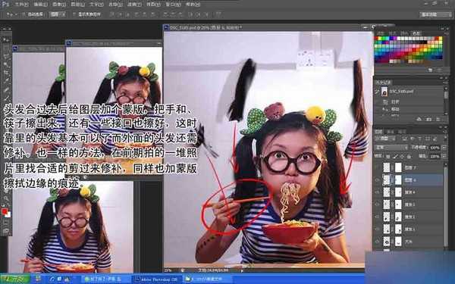Viewport: 455px width, 284px height.
Task: Click the foreground red color swatch
Action: click(x=4, y=211)
